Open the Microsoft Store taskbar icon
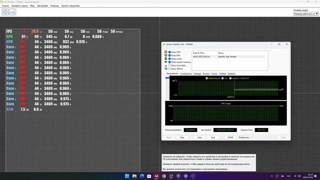 (x=149, y=176)
